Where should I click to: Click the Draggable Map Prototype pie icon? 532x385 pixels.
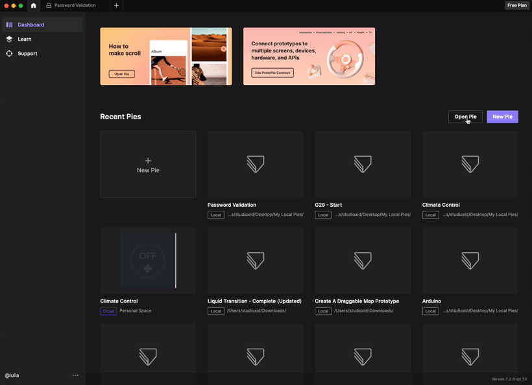363,261
